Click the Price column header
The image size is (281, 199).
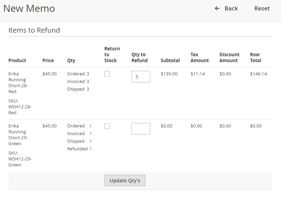coord(48,60)
